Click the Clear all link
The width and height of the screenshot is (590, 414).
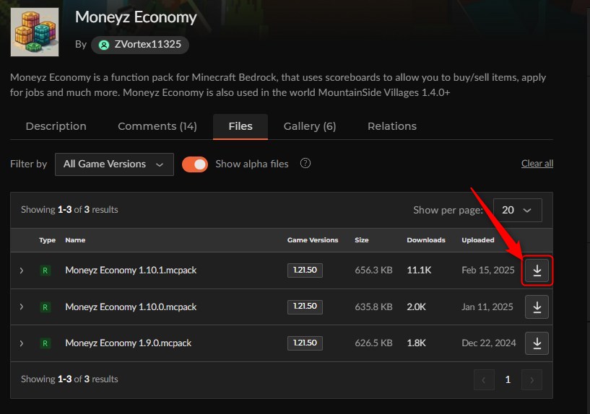coord(537,164)
